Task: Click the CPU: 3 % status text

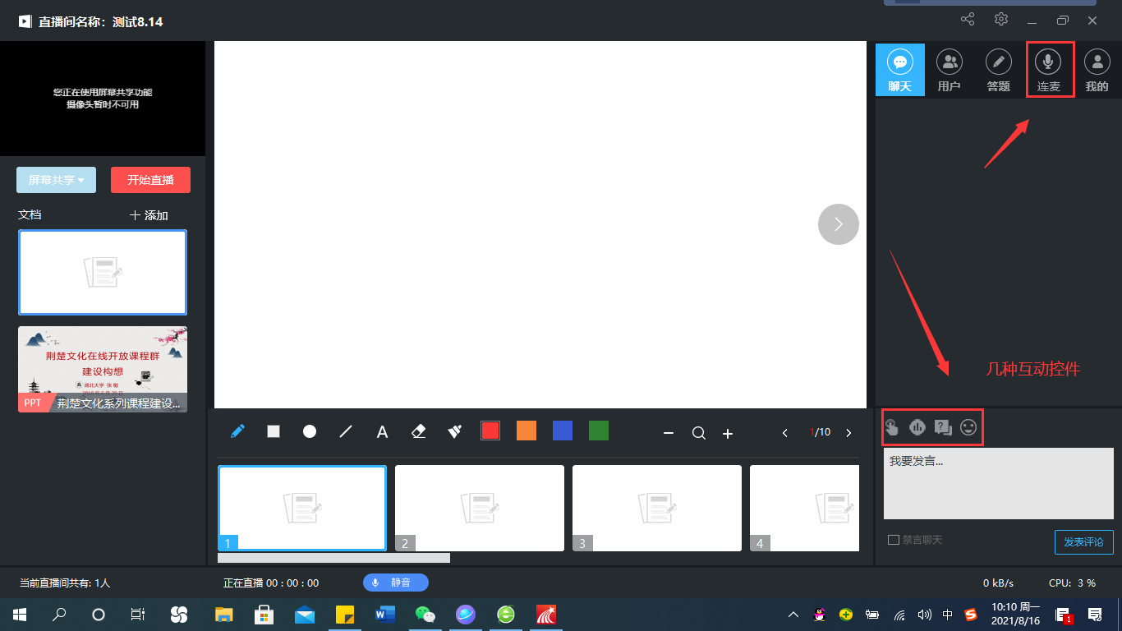Action: pyautogui.click(x=1072, y=583)
